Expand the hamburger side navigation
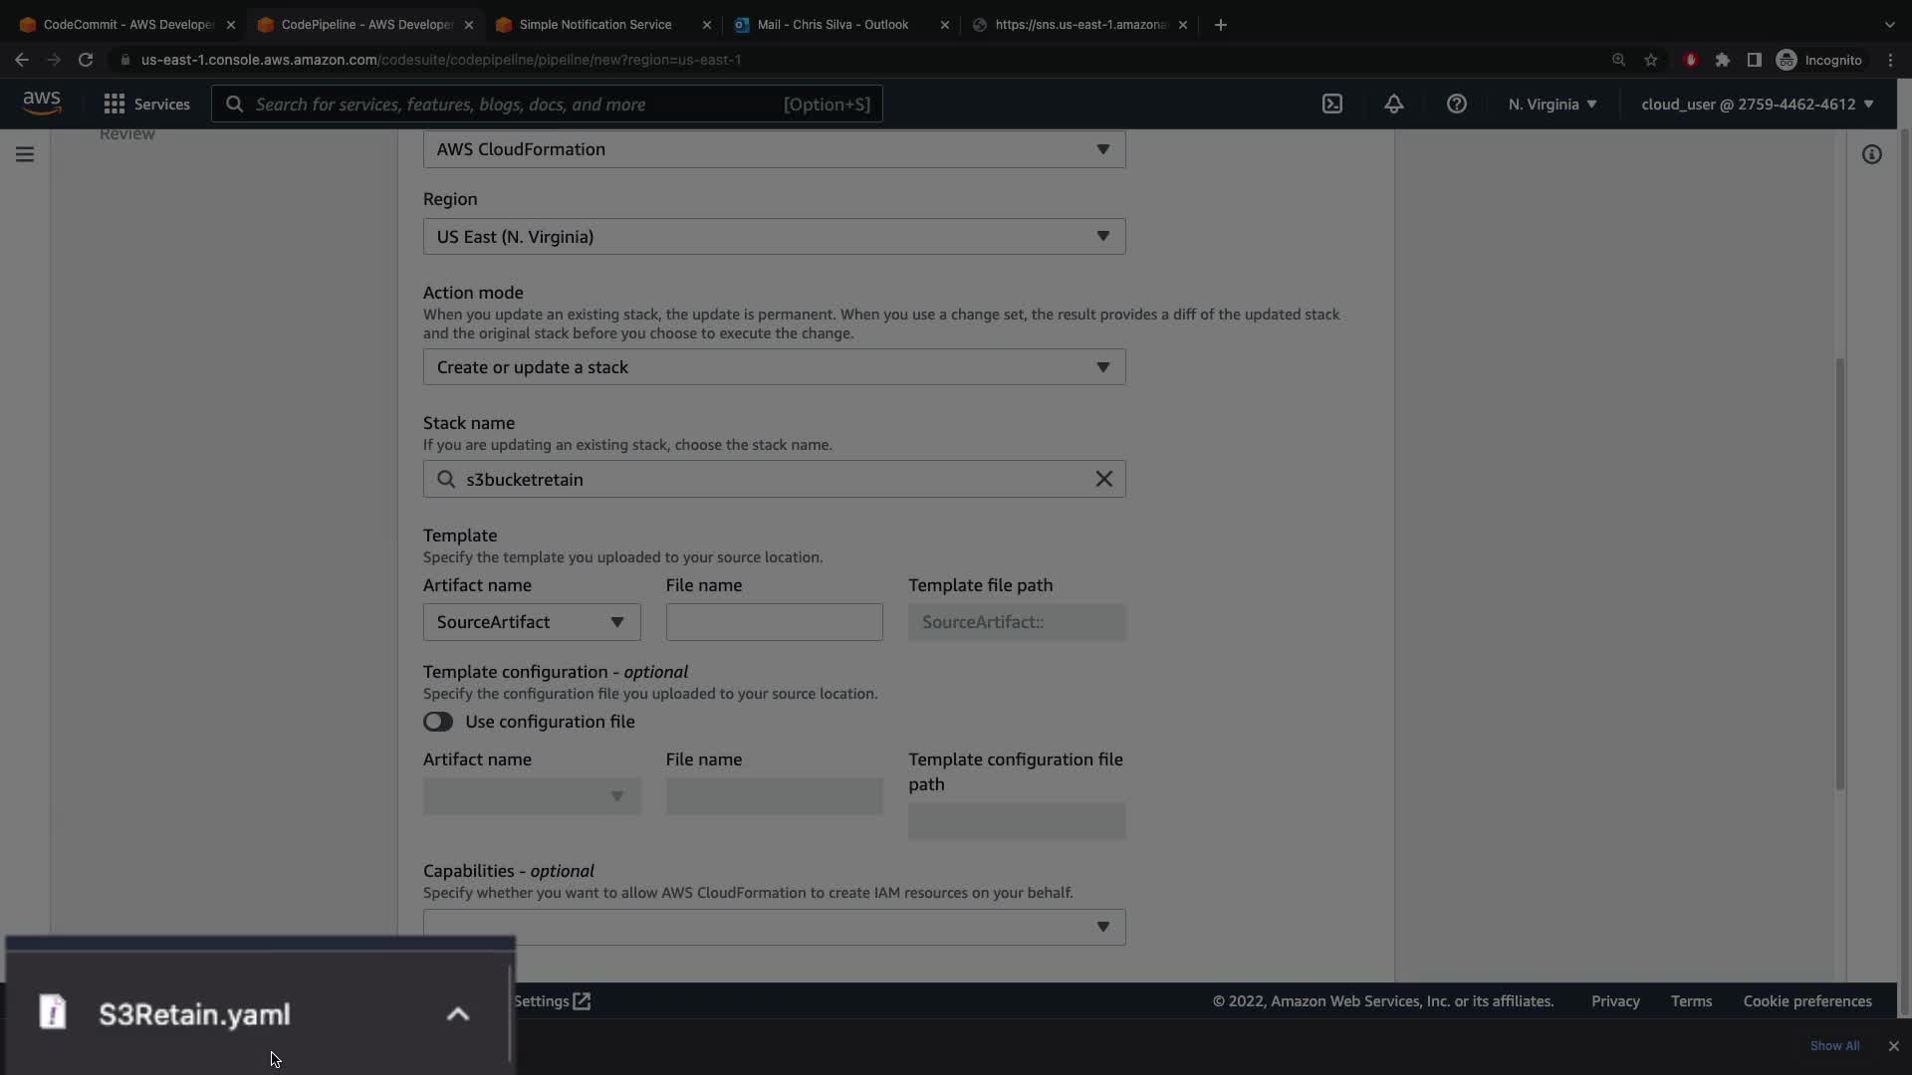The height and width of the screenshot is (1075, 1912). 25,154
